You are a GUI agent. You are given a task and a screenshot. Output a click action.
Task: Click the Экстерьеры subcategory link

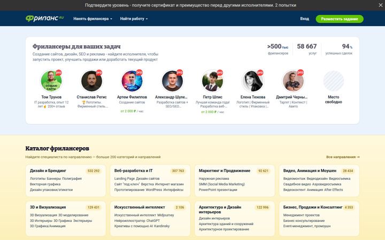tap(82, 221)
